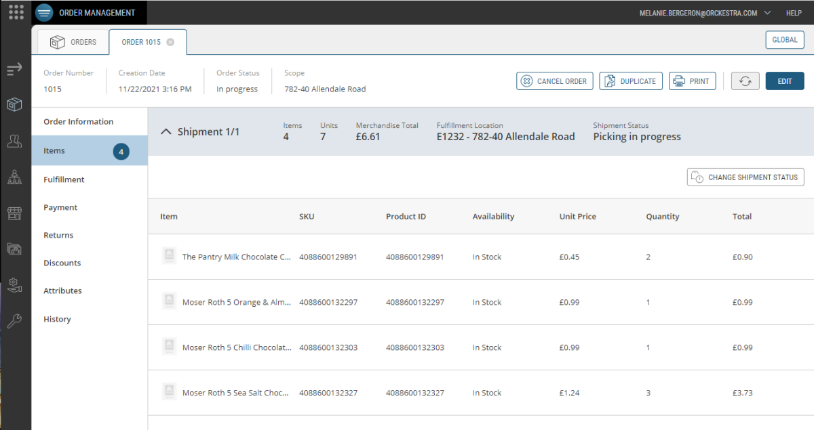Expand the left sidebar arrow menu
Screen dimensions: 814x430
pyautogui.click(x=15, y=70)
